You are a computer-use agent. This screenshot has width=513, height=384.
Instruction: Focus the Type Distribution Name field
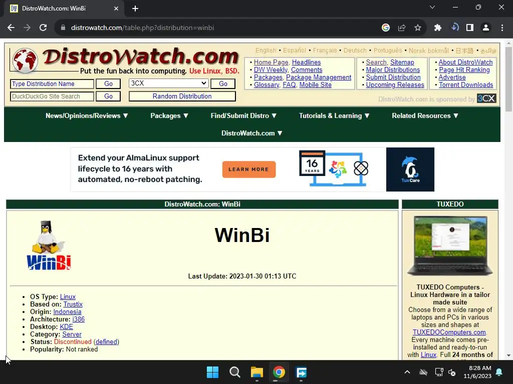(52, 84)
